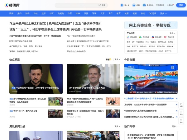Open 更多 next to 热门问答
This screenshot has height=140, width=187.
pos(175,126)
